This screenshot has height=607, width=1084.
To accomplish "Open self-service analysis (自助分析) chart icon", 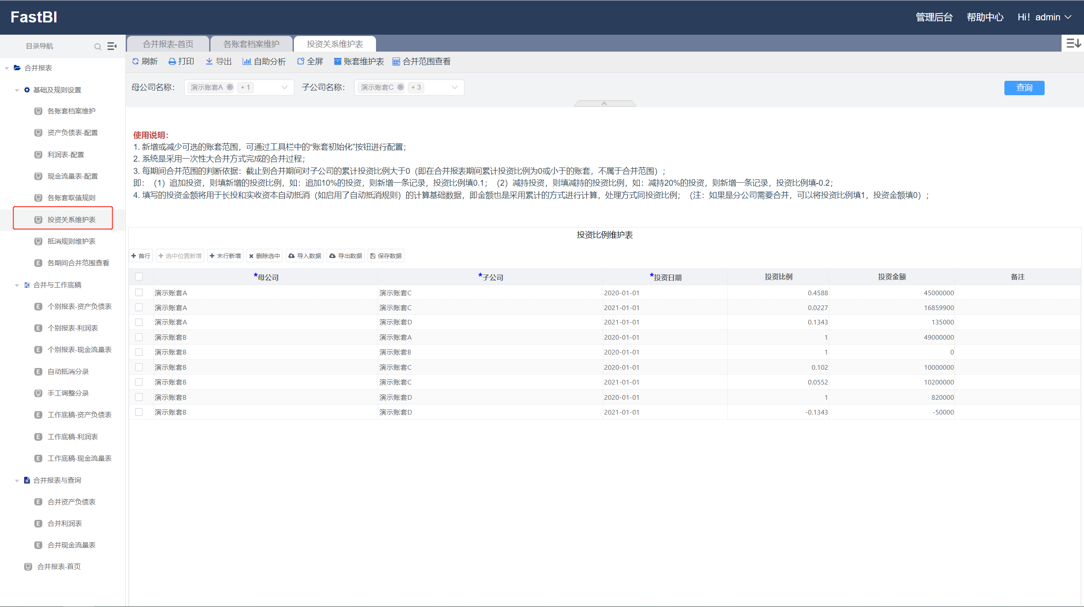I will [246, 61].
